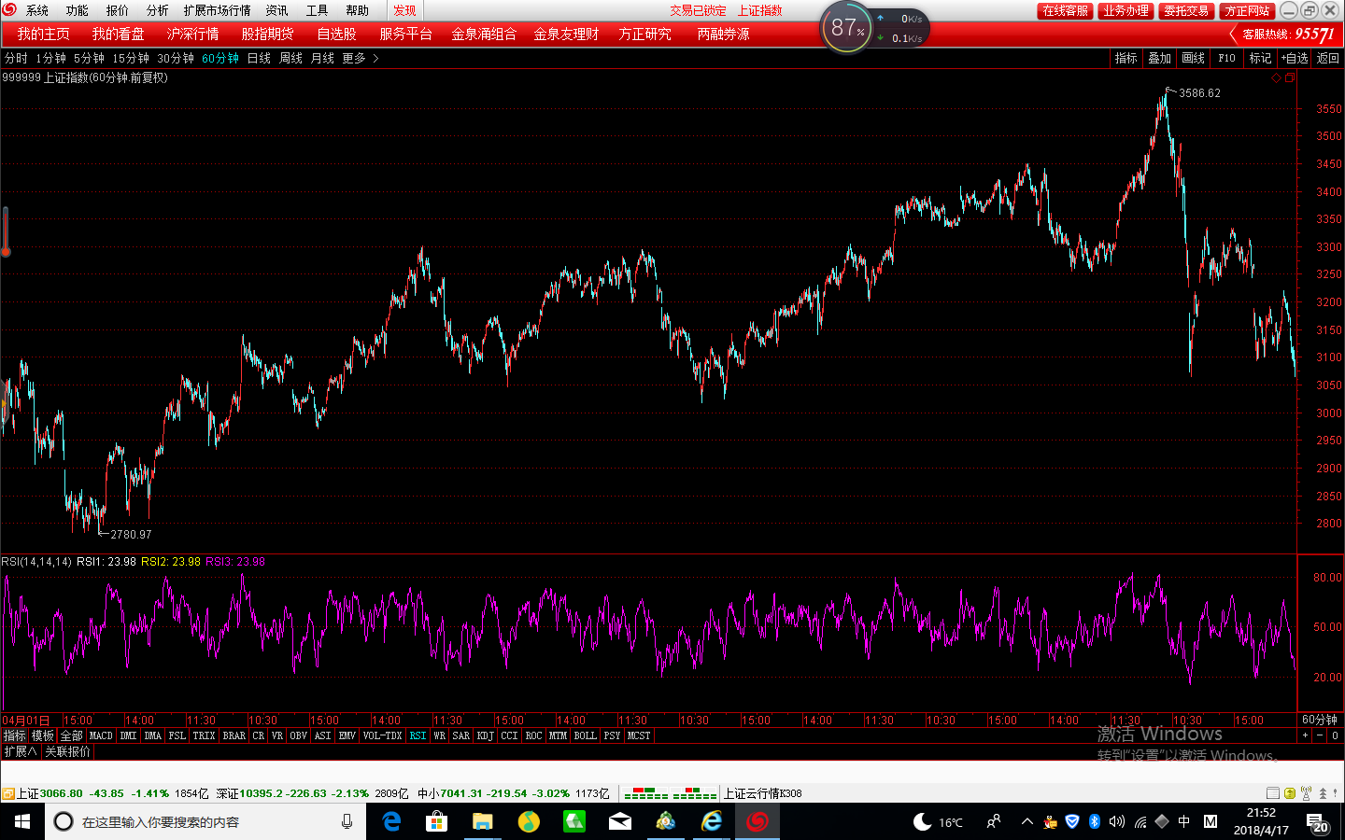Select the OBV indicator

(299, 735)
